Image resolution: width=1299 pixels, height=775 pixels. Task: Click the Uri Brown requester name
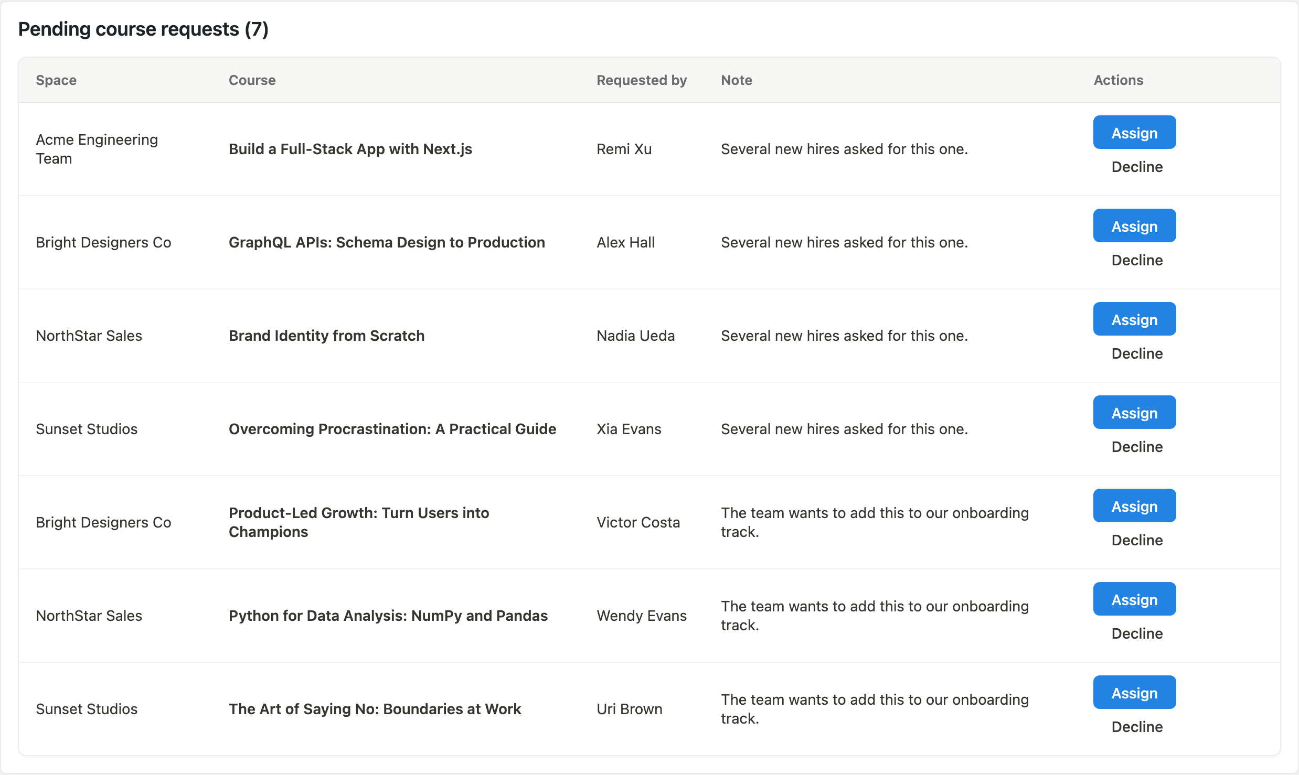[629, 709]
